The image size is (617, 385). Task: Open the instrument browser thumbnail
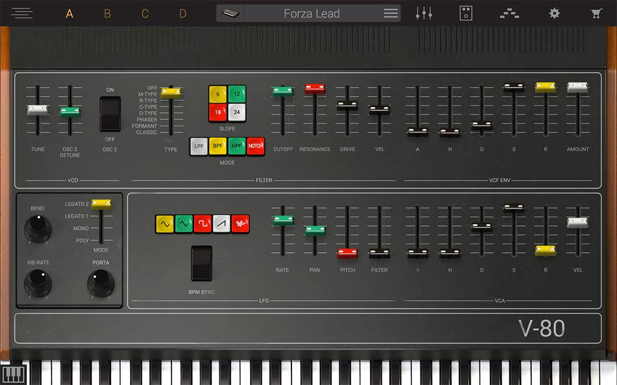coord(231,14)
